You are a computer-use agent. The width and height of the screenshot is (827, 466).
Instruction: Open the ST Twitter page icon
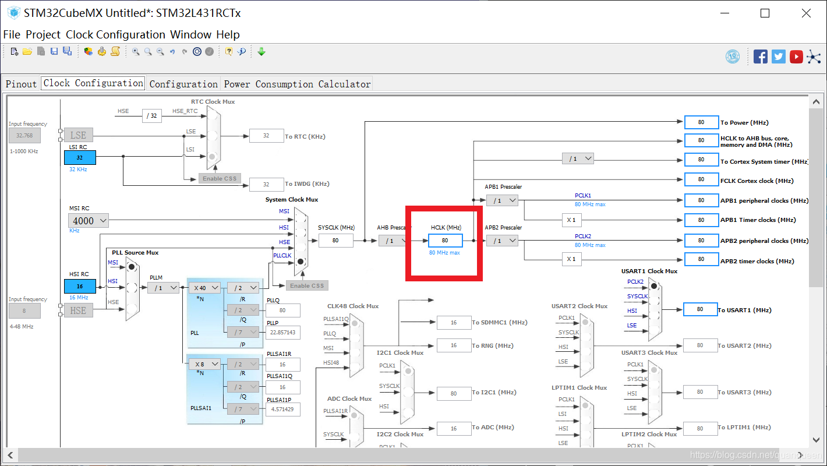click(x=779, y=57)
